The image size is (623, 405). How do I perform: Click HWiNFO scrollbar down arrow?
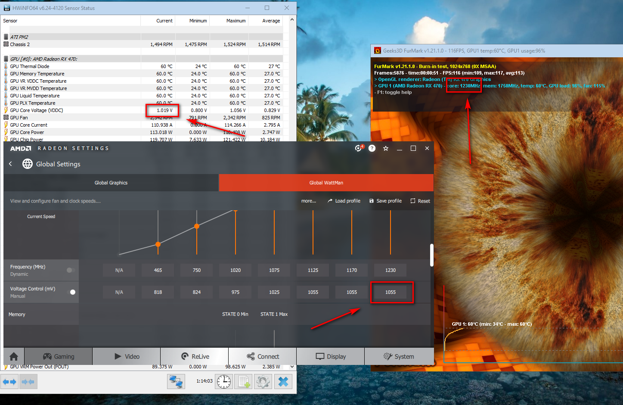point(292,367)
